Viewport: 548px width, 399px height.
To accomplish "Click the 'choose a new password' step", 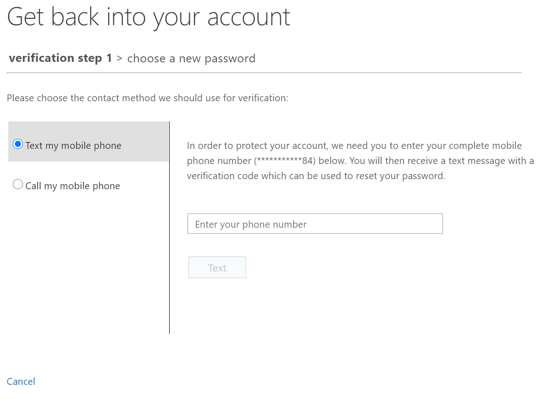I will [x=191, y=59].
